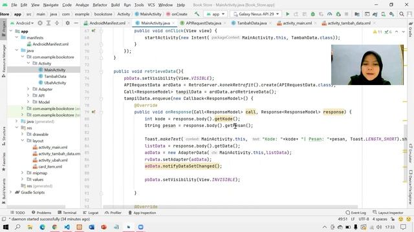Open the Resource Manager side panel
Image resolution: width=414 pixels, height=232 pixels.
click(x=3, y=61)
